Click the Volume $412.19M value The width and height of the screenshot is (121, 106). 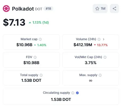coord(83,45)
